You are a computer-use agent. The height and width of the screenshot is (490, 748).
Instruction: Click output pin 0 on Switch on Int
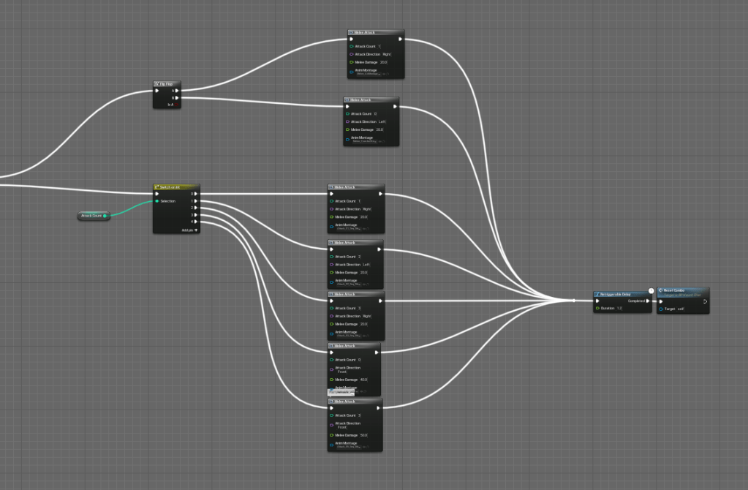197,194
